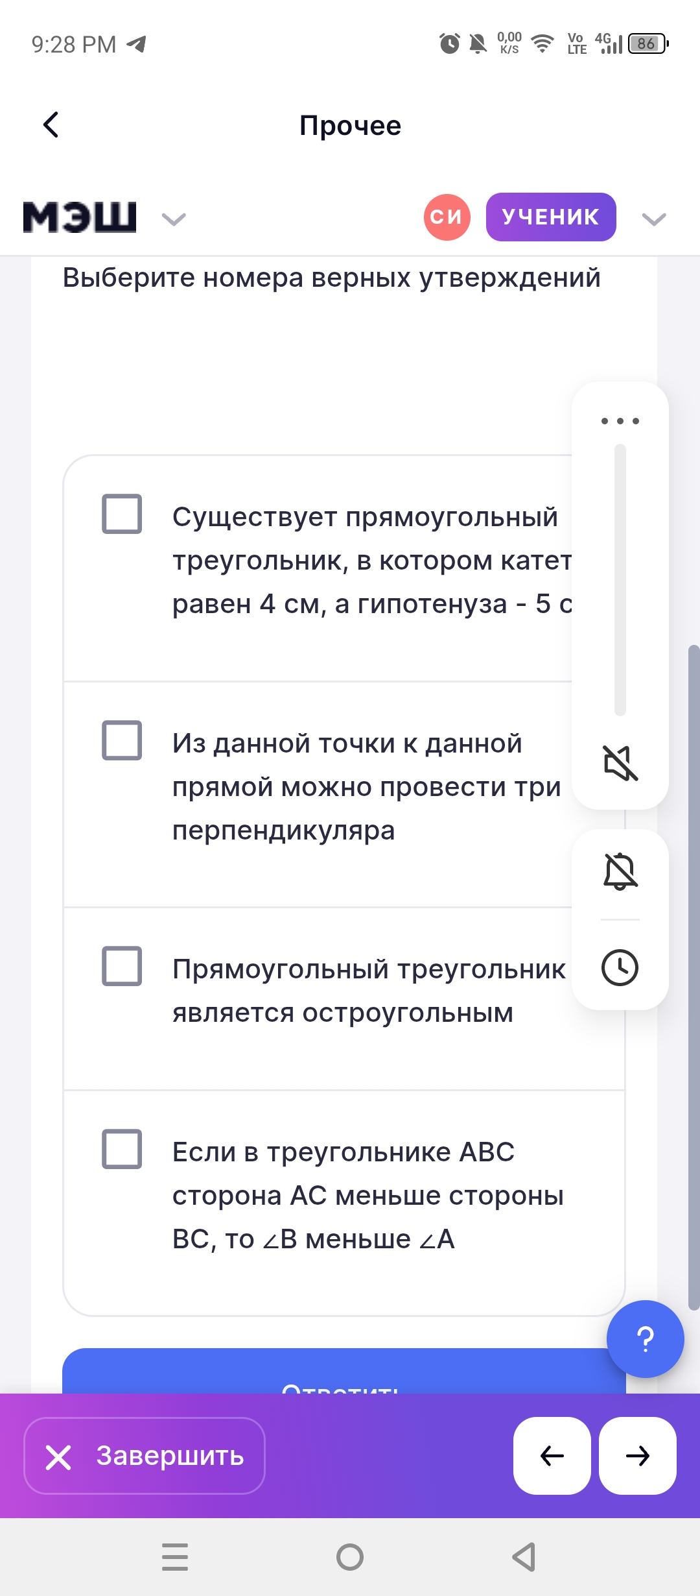The width and height of the screenshot is (700, 1596).
Task: Tap the back chevron beside Прочее
Action: tap(51, 125)
